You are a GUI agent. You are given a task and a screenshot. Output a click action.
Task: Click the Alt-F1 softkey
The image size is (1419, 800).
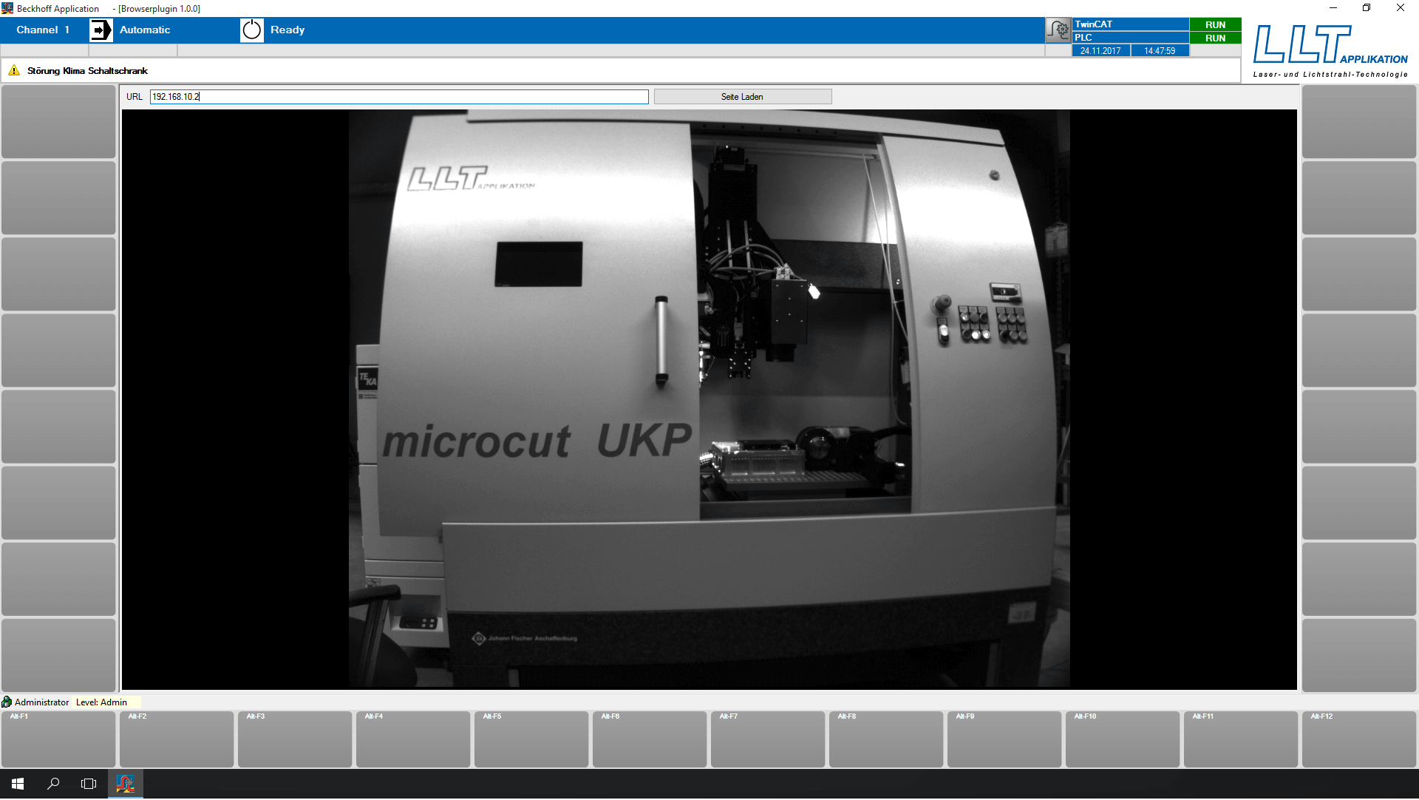pos(58,740)
